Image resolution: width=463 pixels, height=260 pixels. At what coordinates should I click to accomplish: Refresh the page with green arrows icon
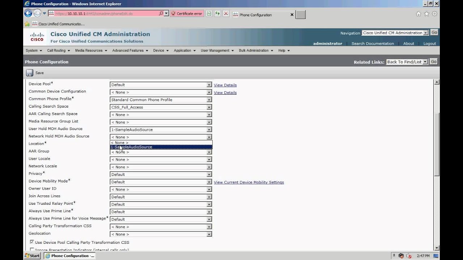pos(217,14)
